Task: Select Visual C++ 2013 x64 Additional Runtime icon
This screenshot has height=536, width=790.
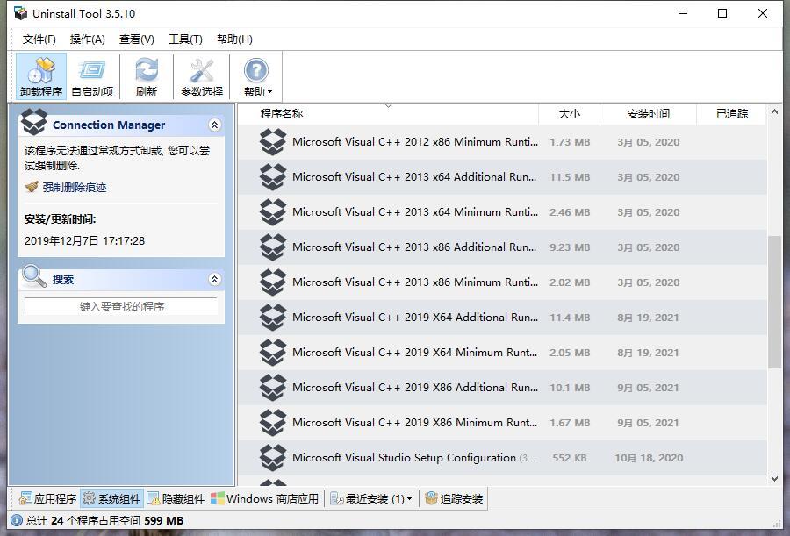Action: (273, 177)
